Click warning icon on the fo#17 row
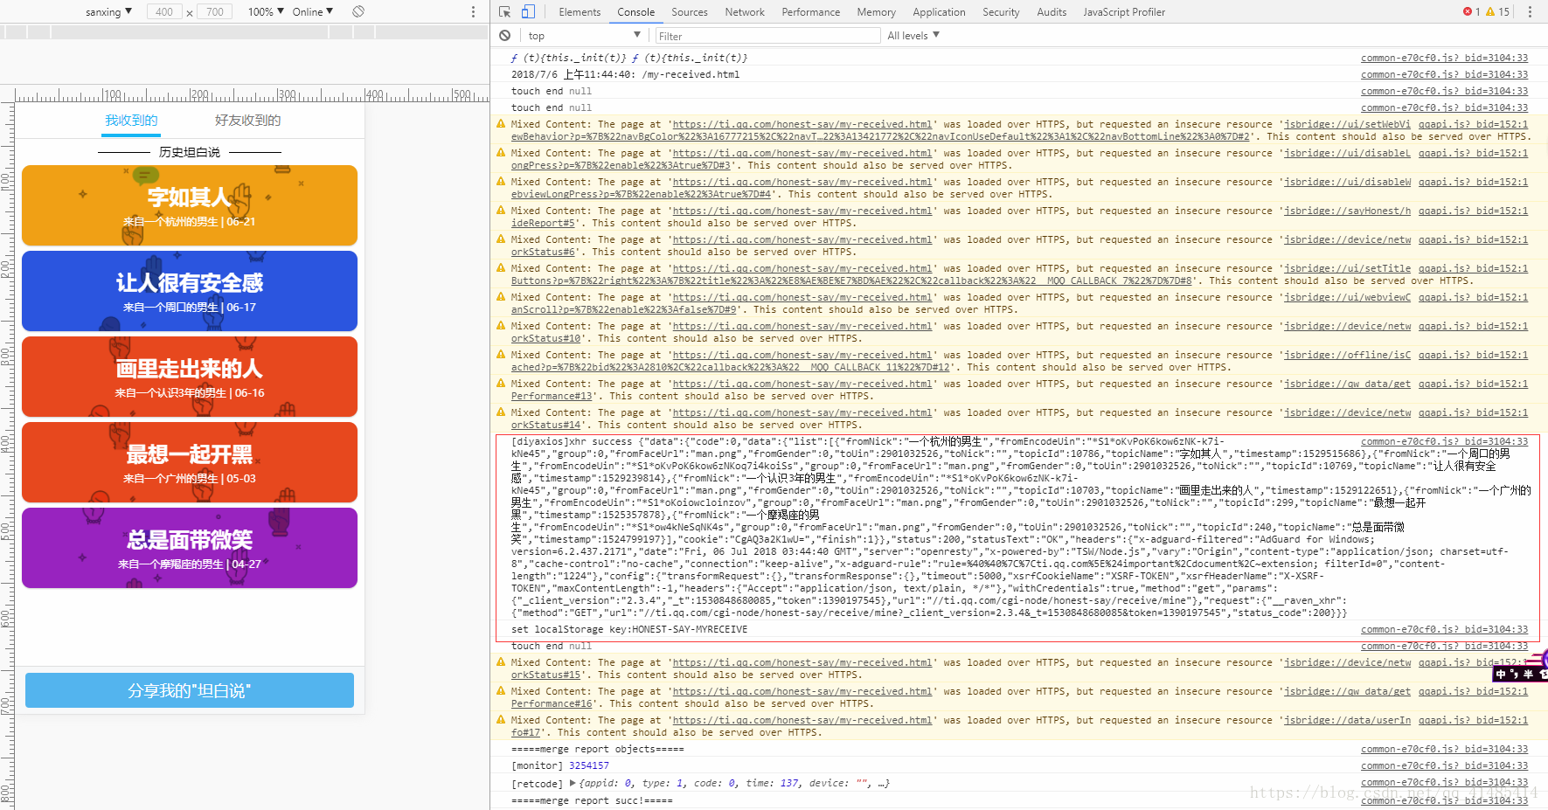1548x810 pixels. tap(501, 720)
